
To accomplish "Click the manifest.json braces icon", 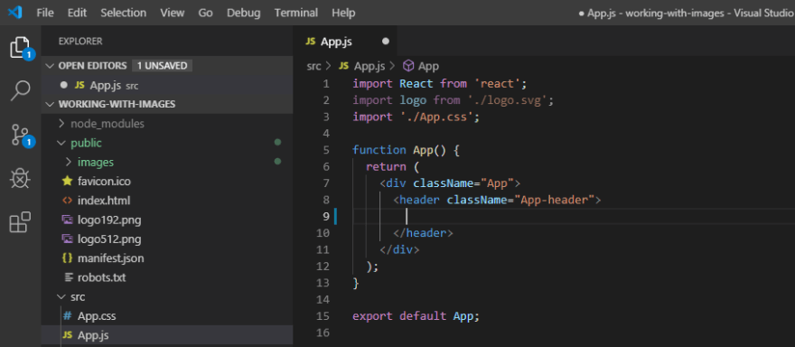I will tap(67, 258).
